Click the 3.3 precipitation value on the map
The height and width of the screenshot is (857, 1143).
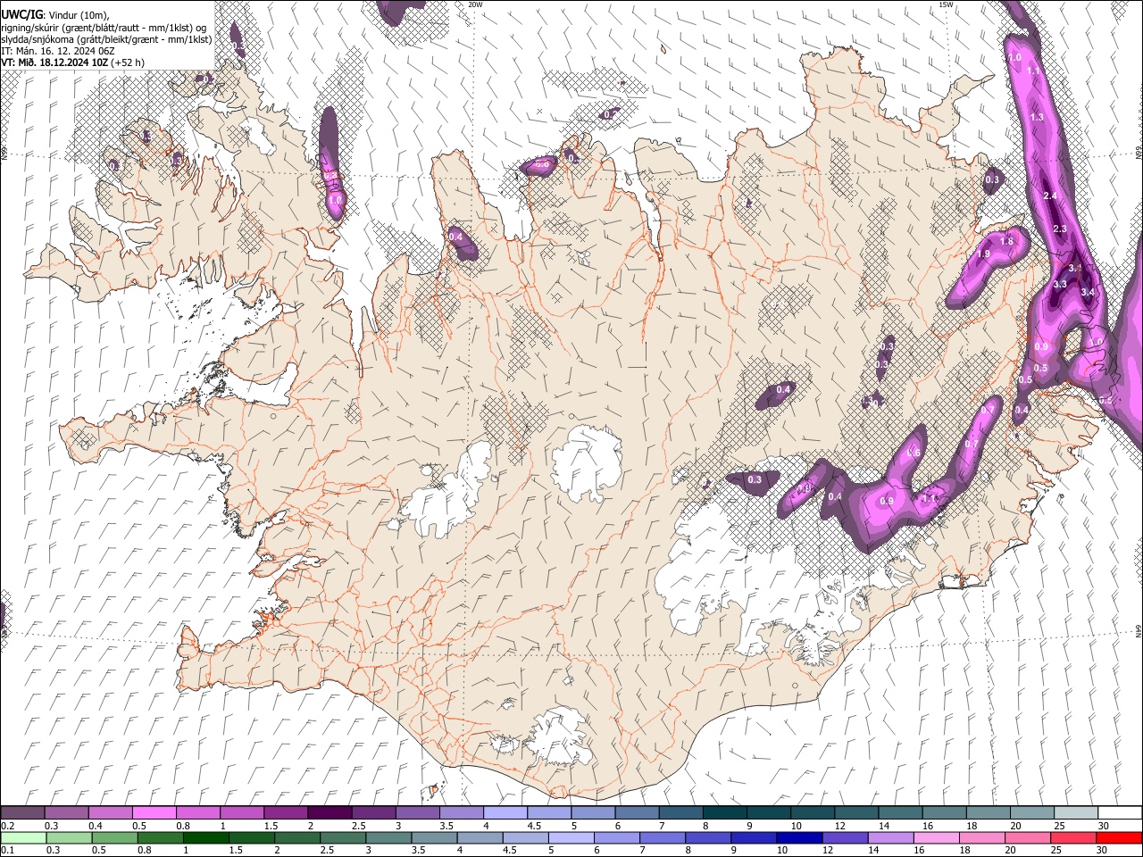pyautogui.click(x=1060, y=284)
